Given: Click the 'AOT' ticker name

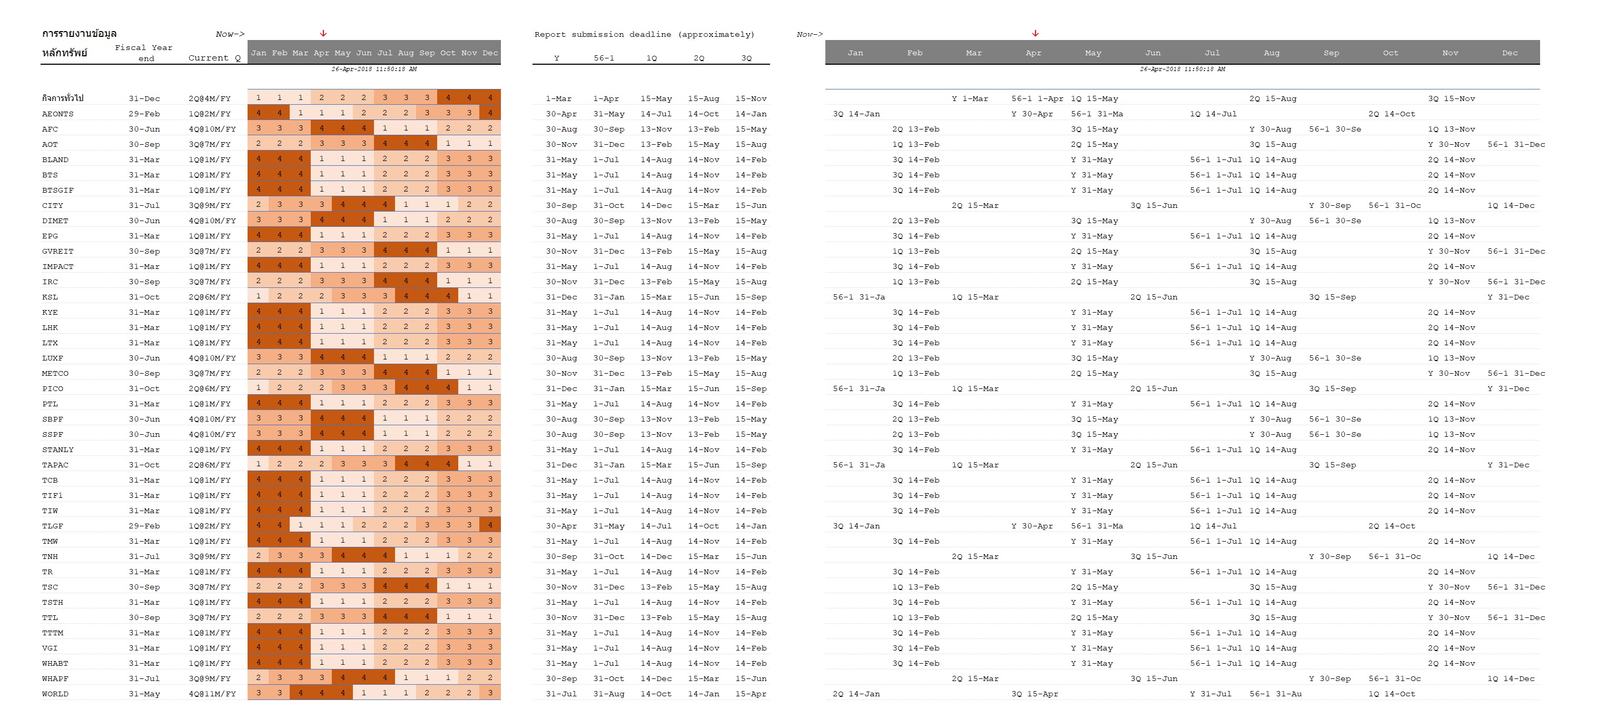Looking at the screenshot, I should click(50, 145).
